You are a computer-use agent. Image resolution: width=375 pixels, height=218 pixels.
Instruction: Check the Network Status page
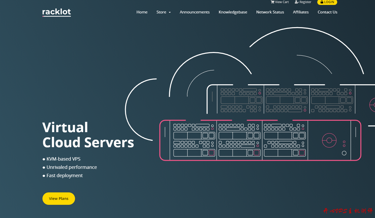(270, 12)
